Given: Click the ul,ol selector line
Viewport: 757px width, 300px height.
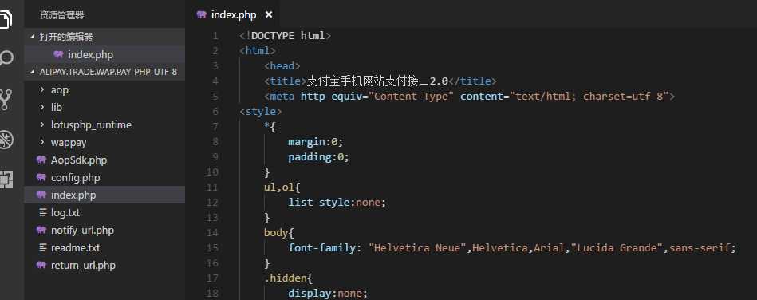Looking at the screenshot, I should click(x=282, y=187).
